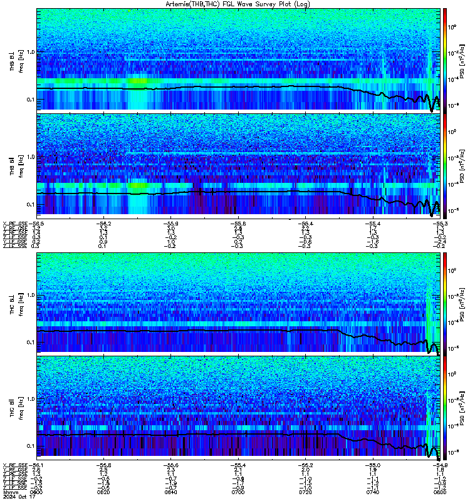Click the 0.1 frequency tick of the THB B⊥ panel
Image resolution: width=470 pixels, height=501 pixels.
click(x=31, y=100)
